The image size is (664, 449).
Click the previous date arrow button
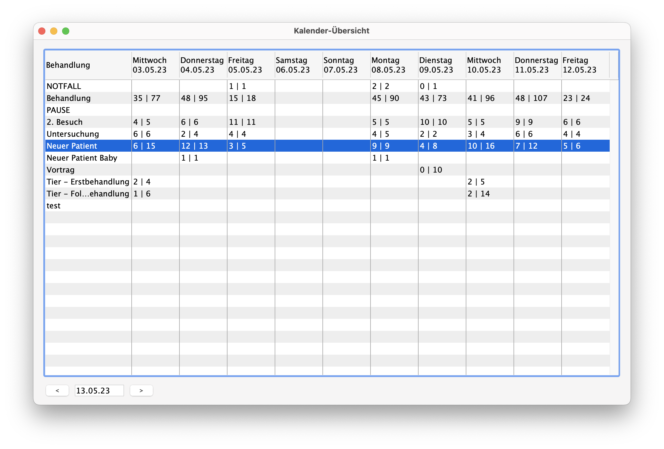pos(57,390)
